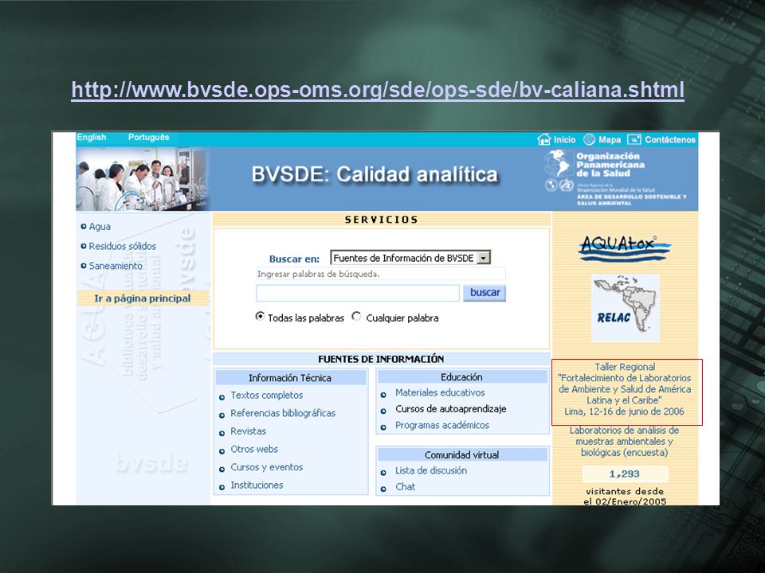Screen dimensions: 765x573
Task: Click the Comunidad virtual heading
Action: [461, 454]
